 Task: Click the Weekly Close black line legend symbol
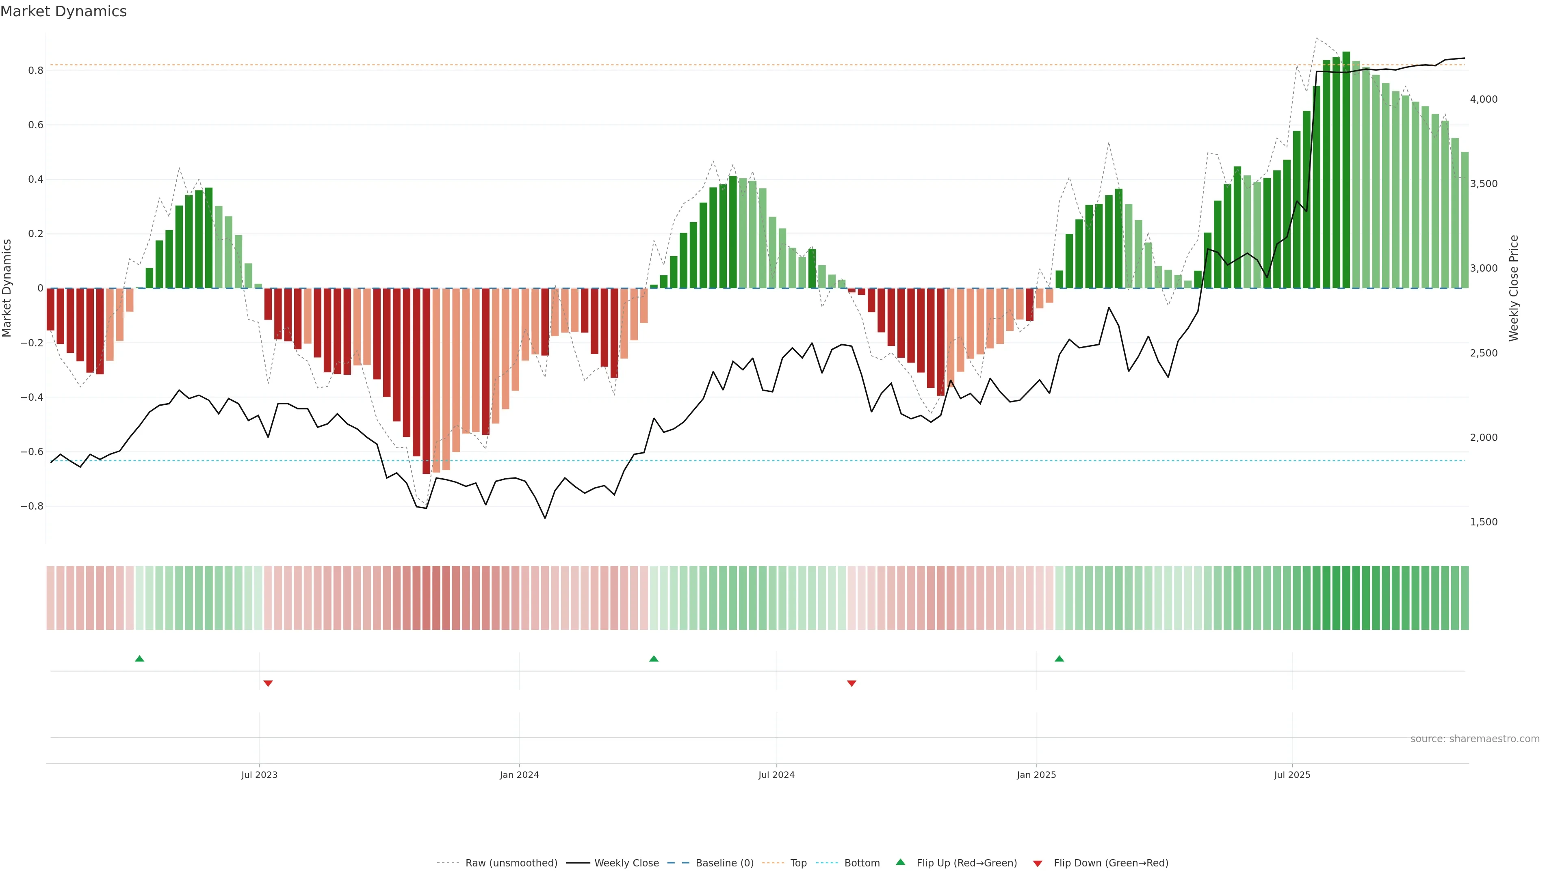578,863
